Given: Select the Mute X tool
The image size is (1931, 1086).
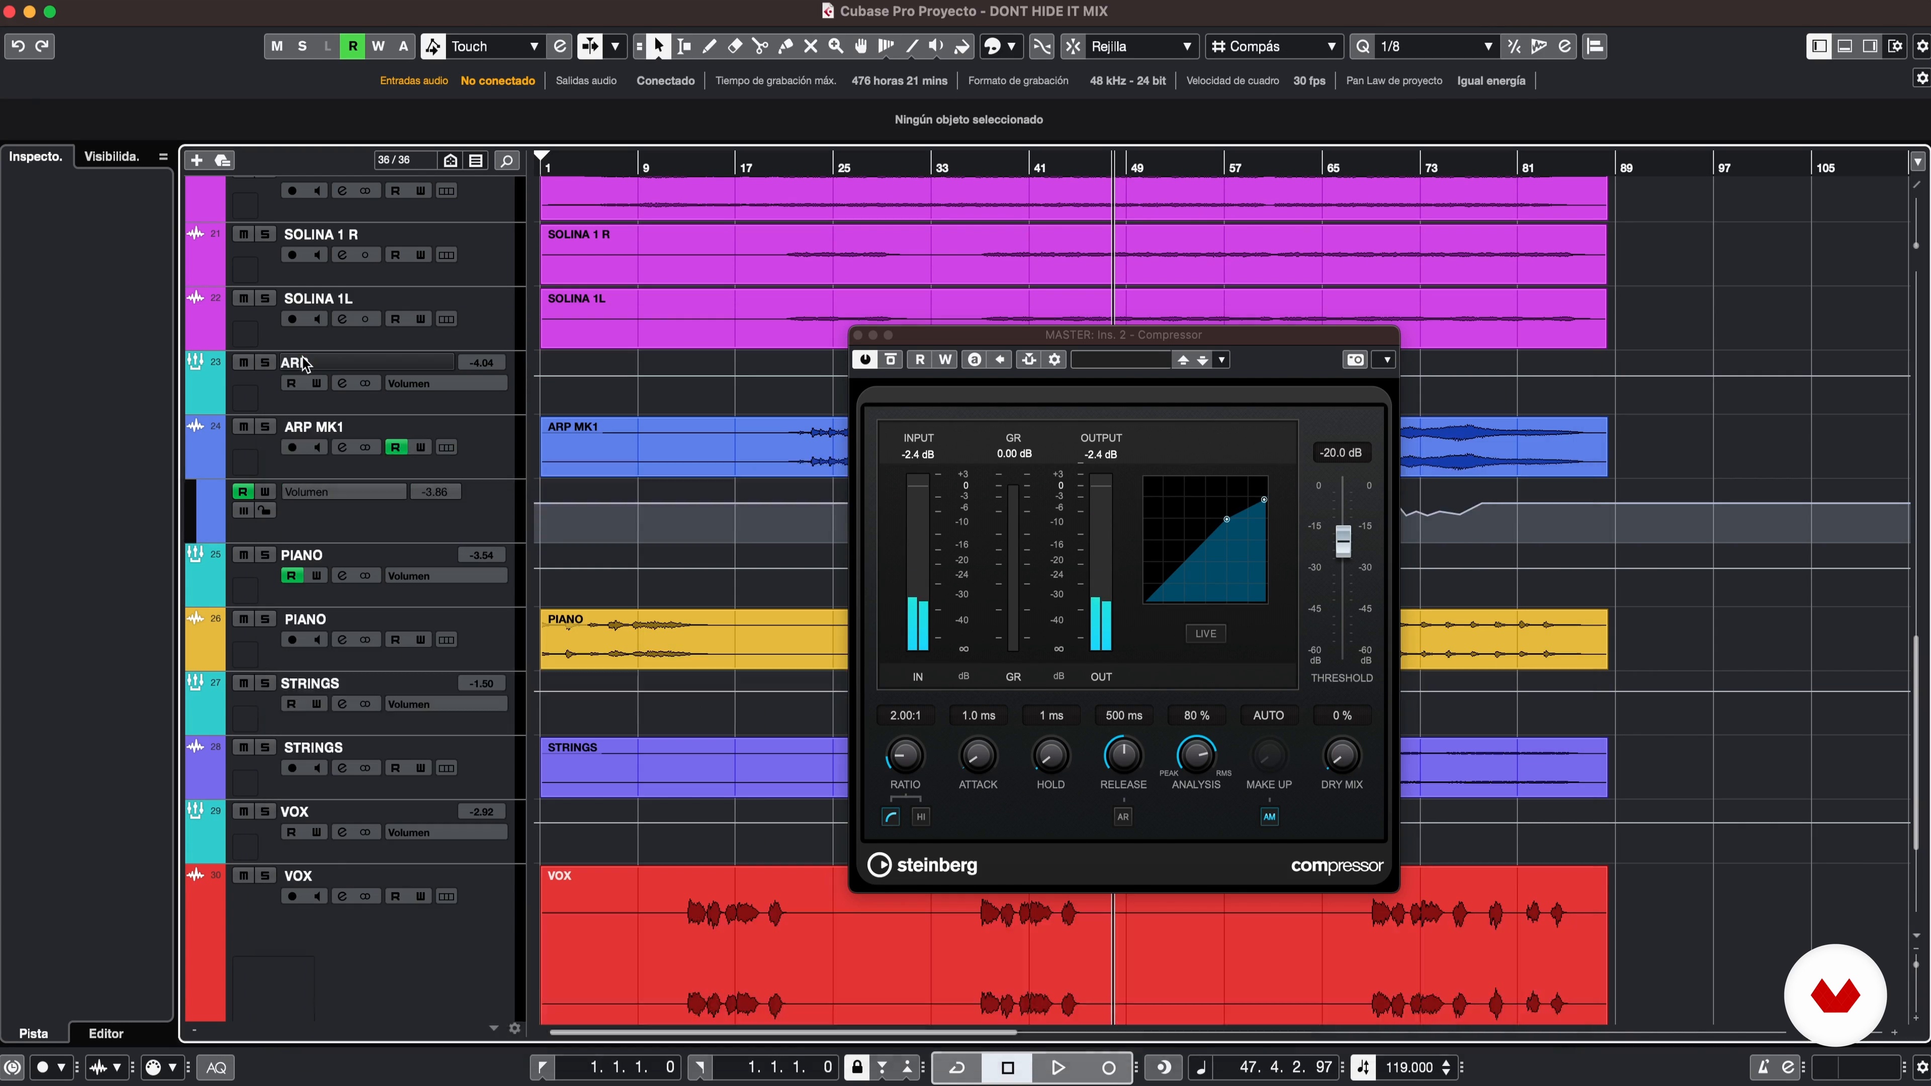Looking at the screenshot, I should click(x=810, y=46).
